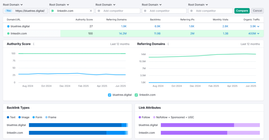Click Image legend item in Backlink Types
This screenshot has height=140, width=269.
24,117
